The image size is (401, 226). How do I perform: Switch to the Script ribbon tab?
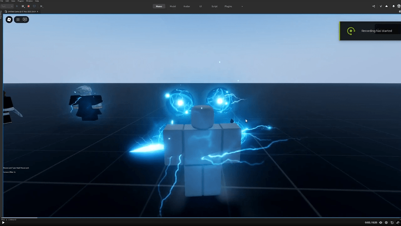214,6
